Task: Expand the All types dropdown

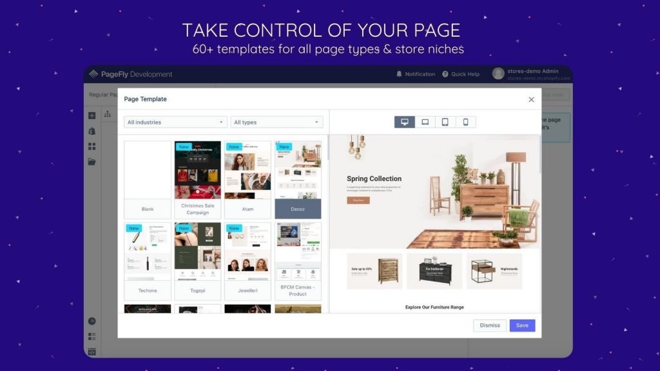Action: click(277, 122)
